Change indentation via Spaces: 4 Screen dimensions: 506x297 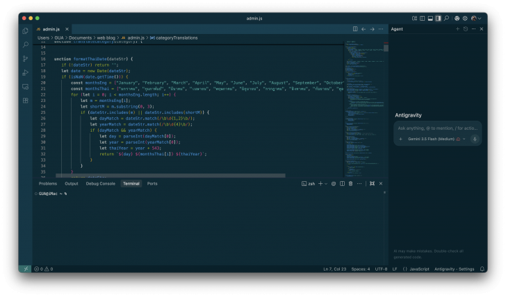pos(361,269)
